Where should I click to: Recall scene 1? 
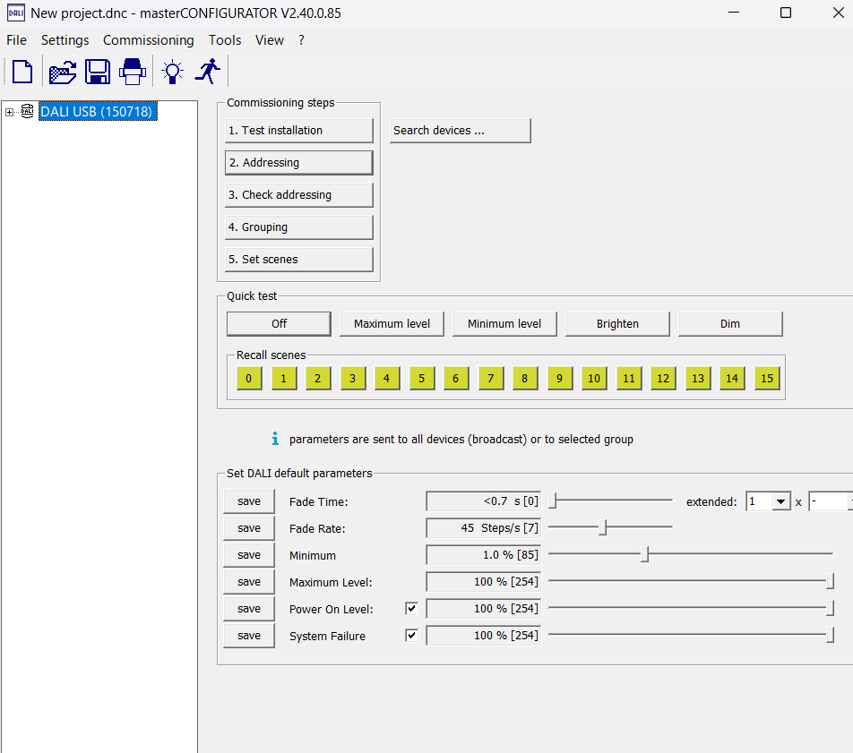pos(283,379)
